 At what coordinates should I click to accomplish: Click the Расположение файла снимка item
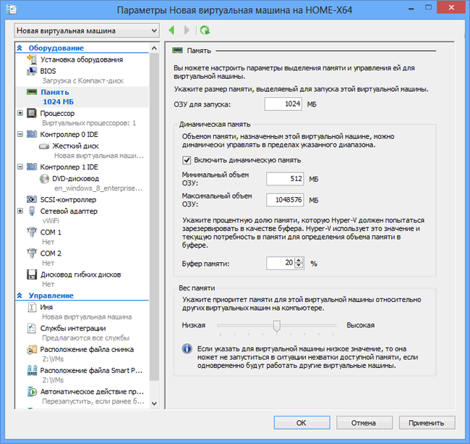pos(87,349)
